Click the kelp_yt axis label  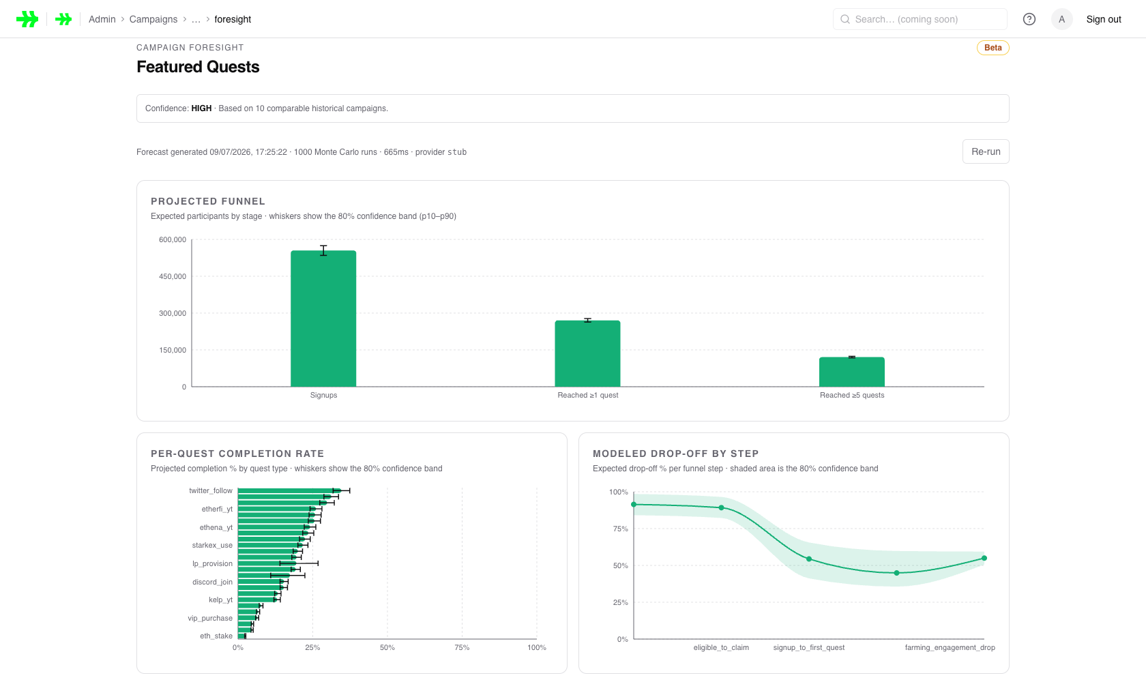tap(220, 600)
